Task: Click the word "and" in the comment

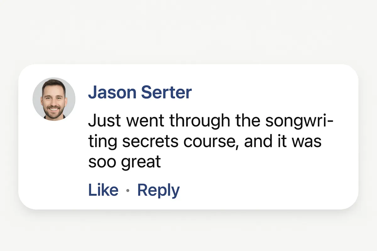Action: pyautogui.click(x=256, y=142)
